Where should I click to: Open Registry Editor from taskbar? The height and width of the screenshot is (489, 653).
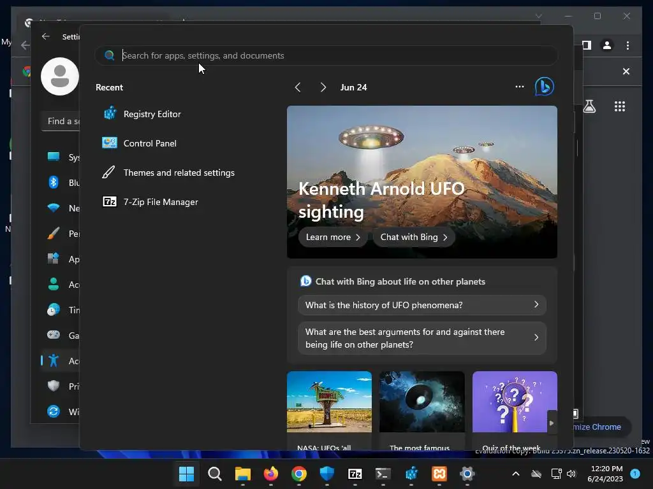tap(411, 474)
